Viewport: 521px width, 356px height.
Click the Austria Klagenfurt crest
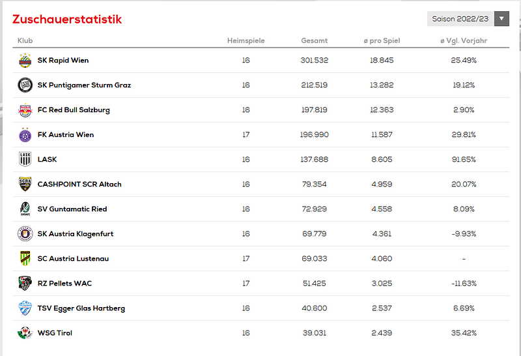[25, 233]
